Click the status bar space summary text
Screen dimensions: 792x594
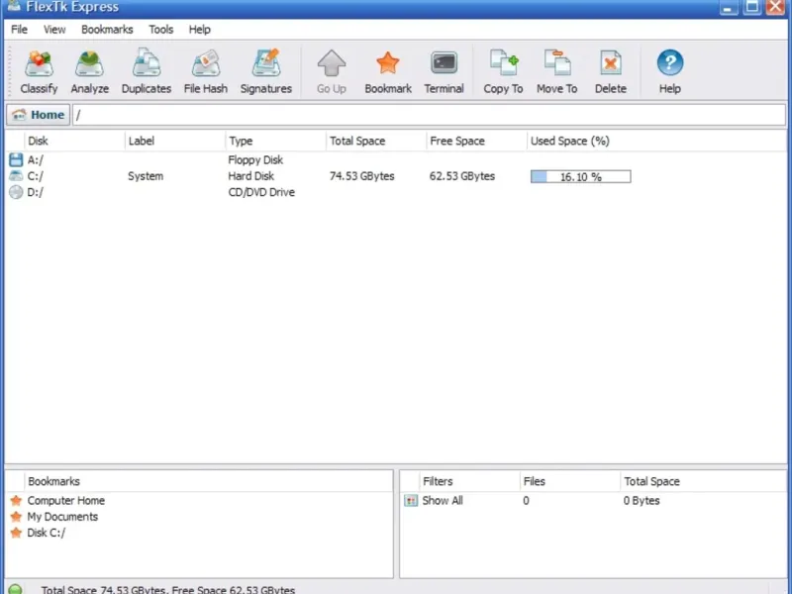tap(167, 589)
